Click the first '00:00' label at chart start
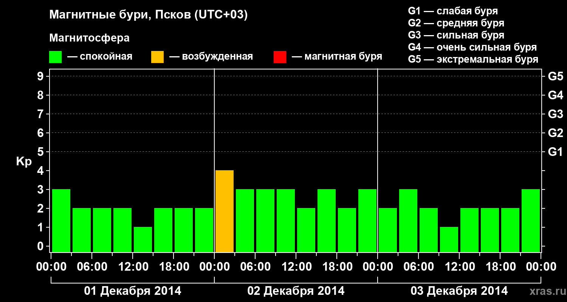Screen dimensions: 567x302 51,267
